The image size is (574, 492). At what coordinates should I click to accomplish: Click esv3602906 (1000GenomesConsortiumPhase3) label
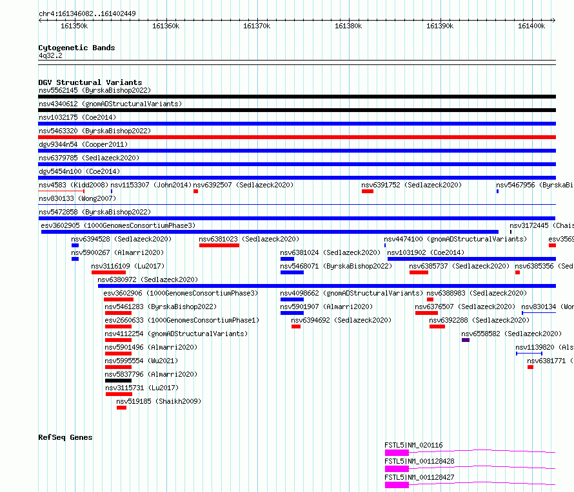181,293
